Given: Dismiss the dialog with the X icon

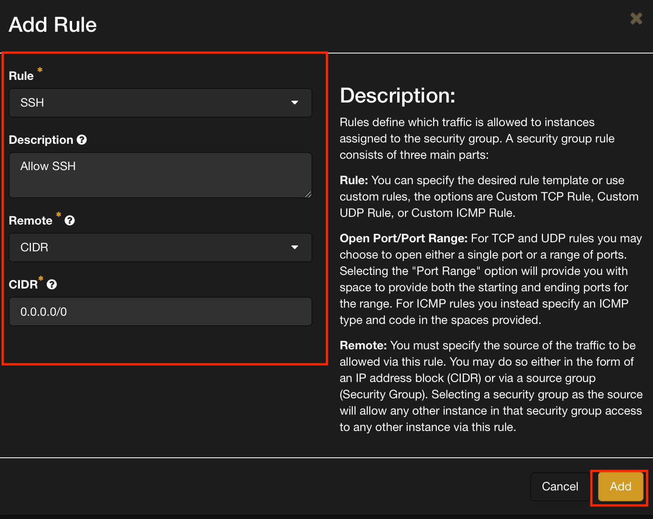Looking at the screenshot, I should click(x=636, y=19).
